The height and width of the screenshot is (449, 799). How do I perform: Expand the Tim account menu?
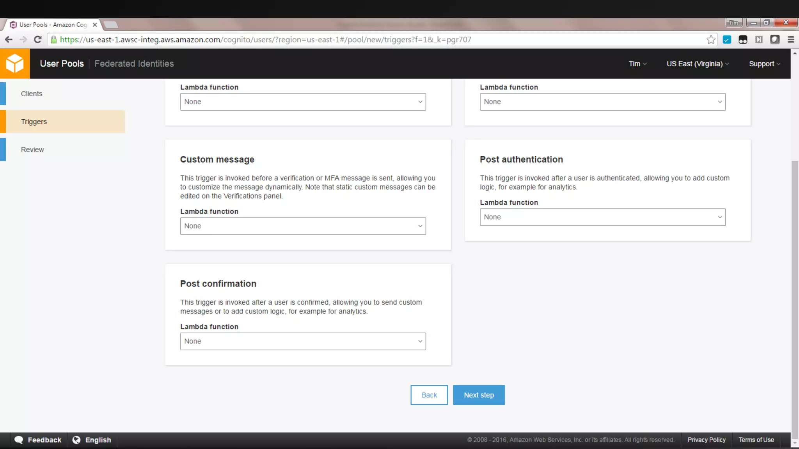[637, 64]
